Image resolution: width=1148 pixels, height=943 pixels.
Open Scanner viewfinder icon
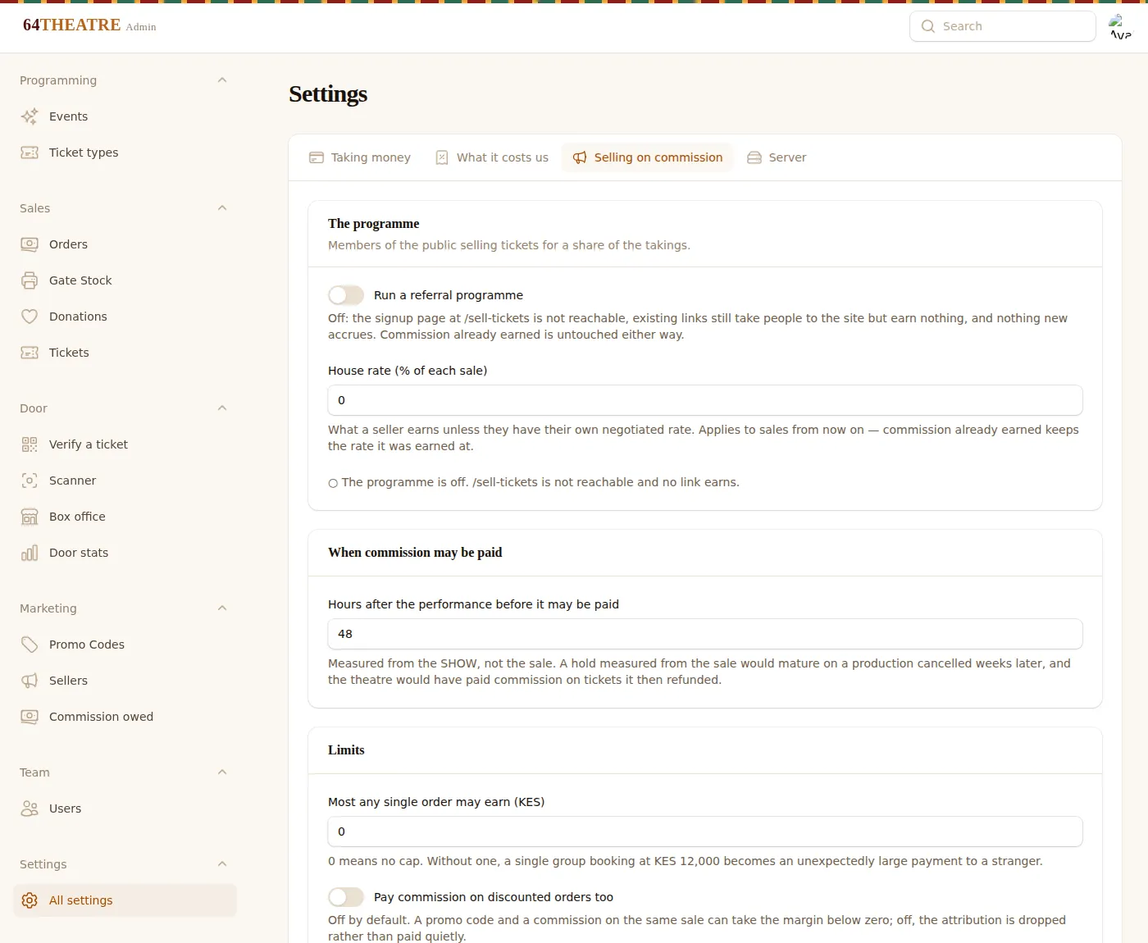(x=30, y=481)
